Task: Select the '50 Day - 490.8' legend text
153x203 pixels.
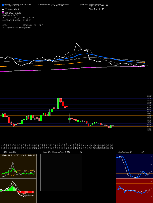Action: pyautogui.click(x=12, y=9)
